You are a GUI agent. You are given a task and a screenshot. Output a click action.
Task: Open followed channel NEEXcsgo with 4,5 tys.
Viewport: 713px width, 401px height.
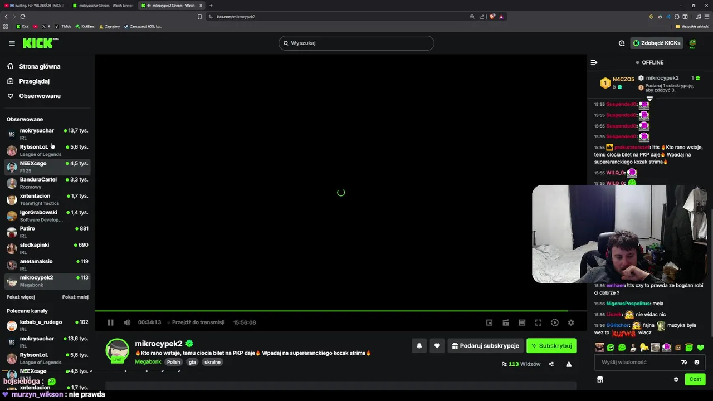[47, 167]
